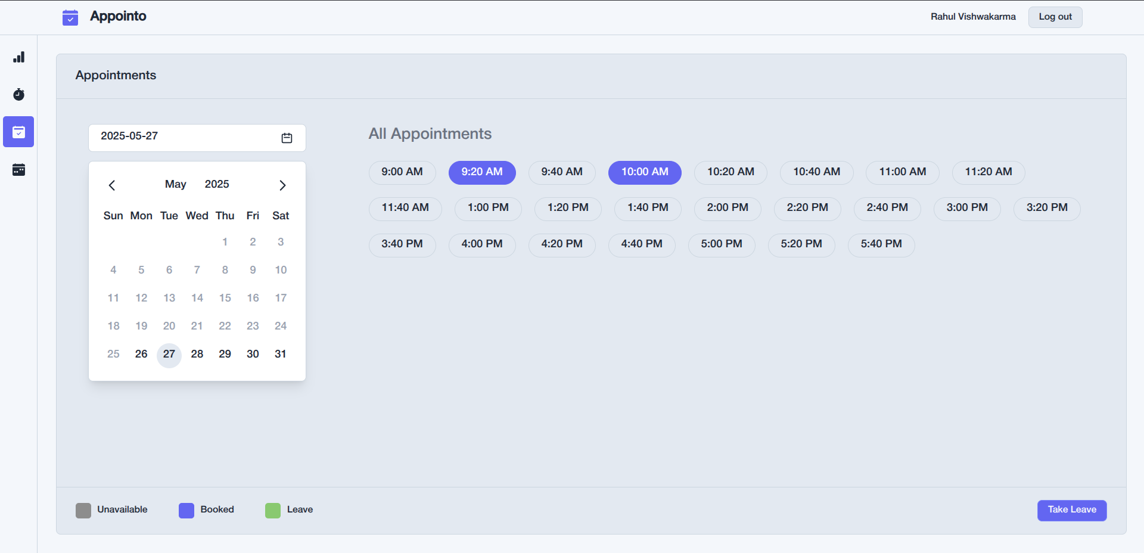Screen dimensions: 1144x553
Task: Open the analytics dashboard from the sidebar
Action: tap(18, 57)
